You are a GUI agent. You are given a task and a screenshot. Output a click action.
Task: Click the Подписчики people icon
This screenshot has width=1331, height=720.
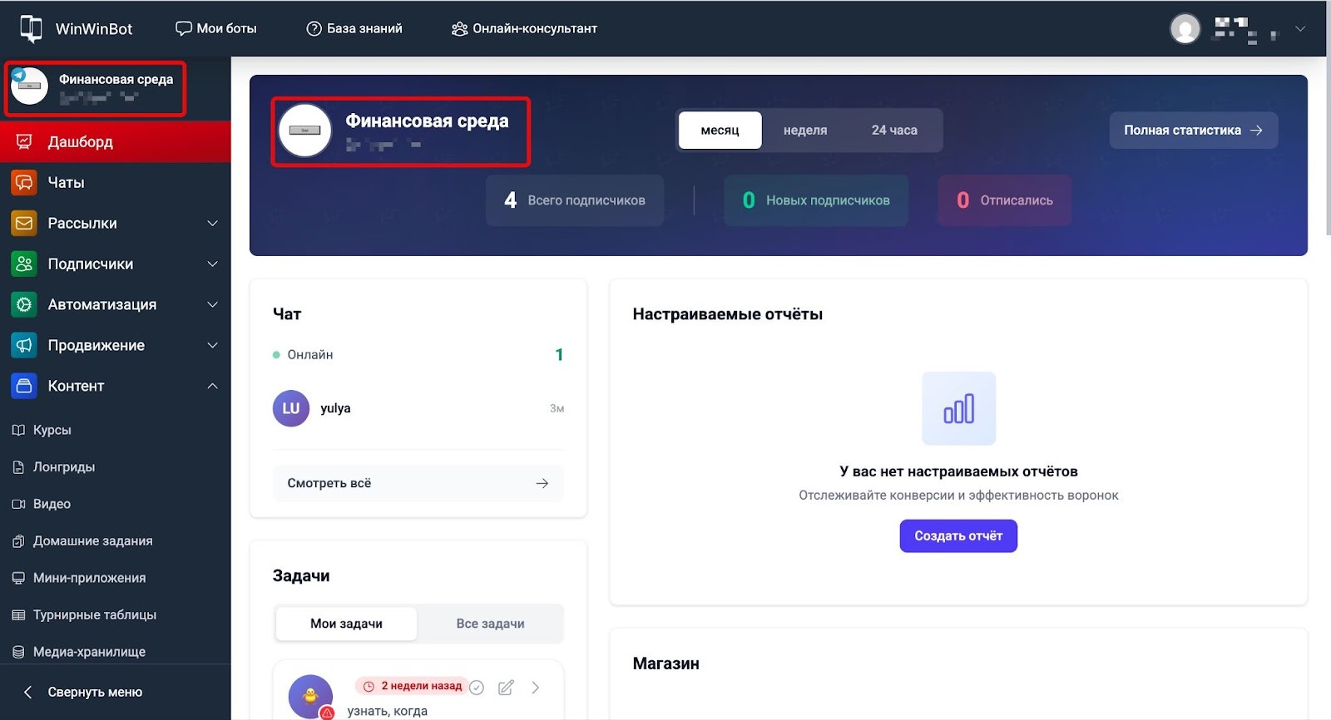coord(24,264)
